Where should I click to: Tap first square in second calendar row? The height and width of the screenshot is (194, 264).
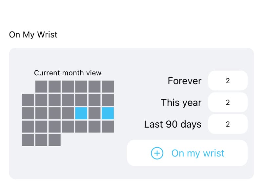28,100
